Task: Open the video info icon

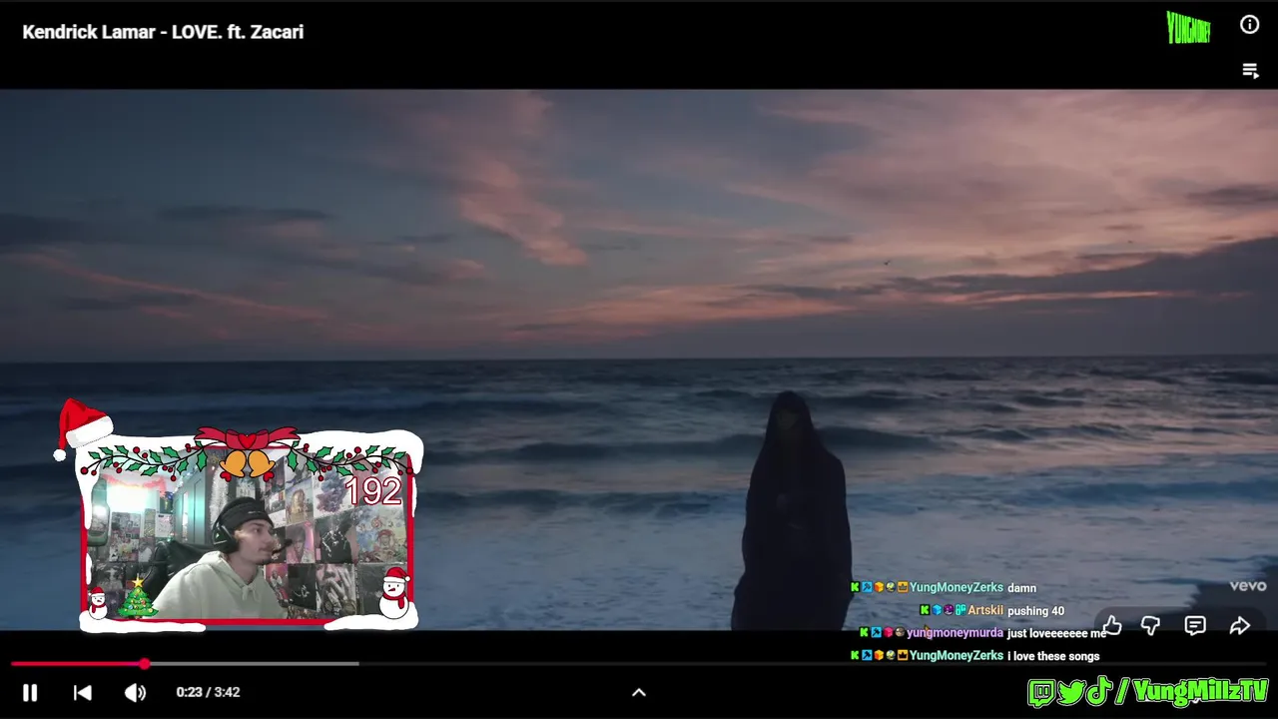Action: [1249, 25]
